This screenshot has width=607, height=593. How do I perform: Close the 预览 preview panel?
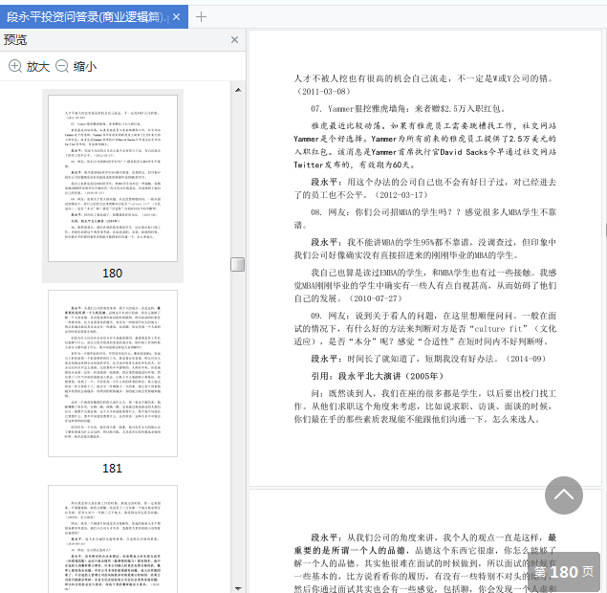click(x=234, y=39)
